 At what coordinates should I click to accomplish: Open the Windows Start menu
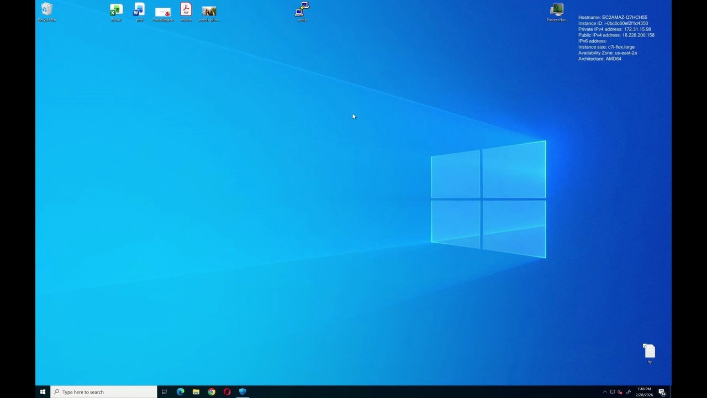[x=43, y=392]
